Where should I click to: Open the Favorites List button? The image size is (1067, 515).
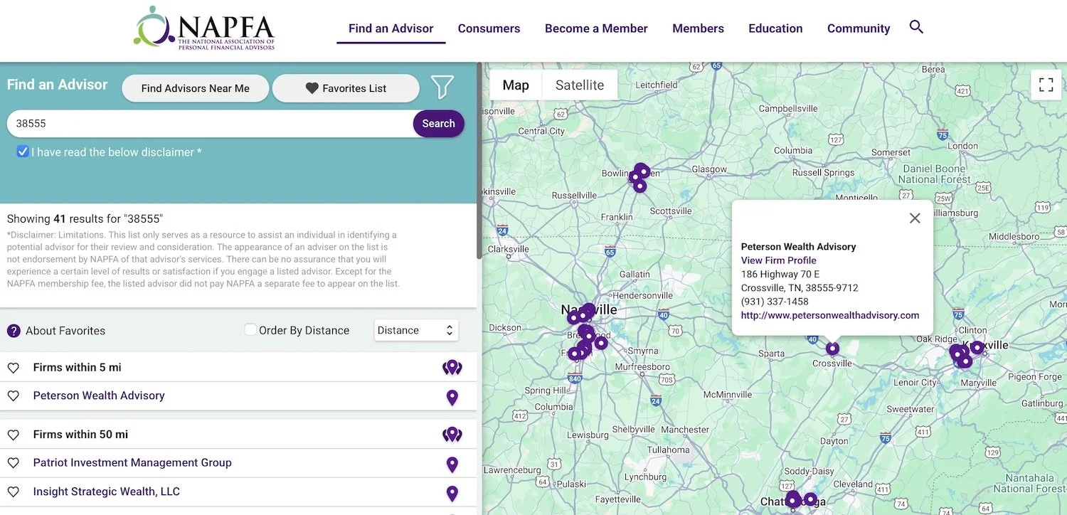tap(346, 88)
